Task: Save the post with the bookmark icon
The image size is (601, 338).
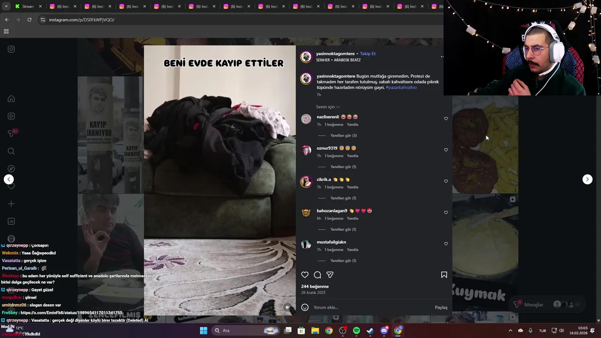Action: click(x=444, y=275)
